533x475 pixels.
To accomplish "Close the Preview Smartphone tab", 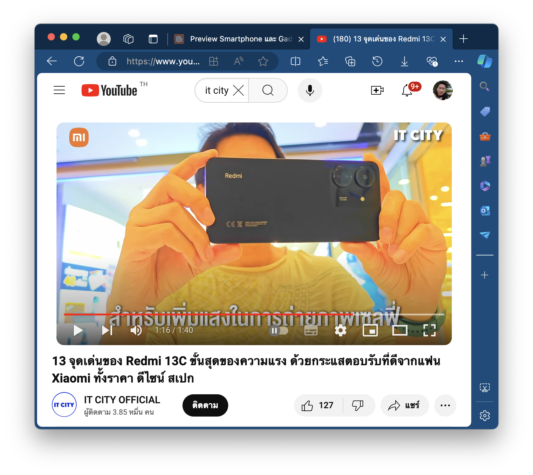I will [x=301, y=39].
